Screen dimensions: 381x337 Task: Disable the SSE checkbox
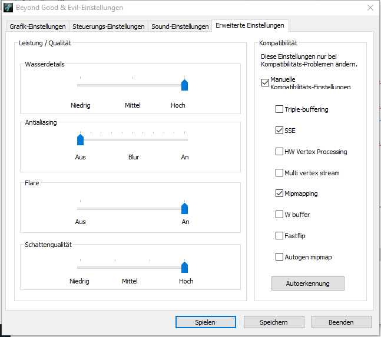[279, 131]
